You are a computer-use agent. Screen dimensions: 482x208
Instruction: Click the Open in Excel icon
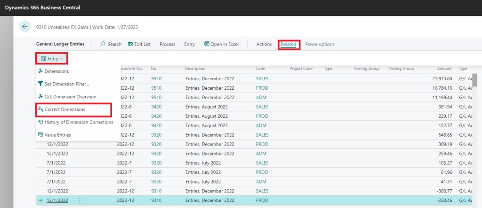206,44
